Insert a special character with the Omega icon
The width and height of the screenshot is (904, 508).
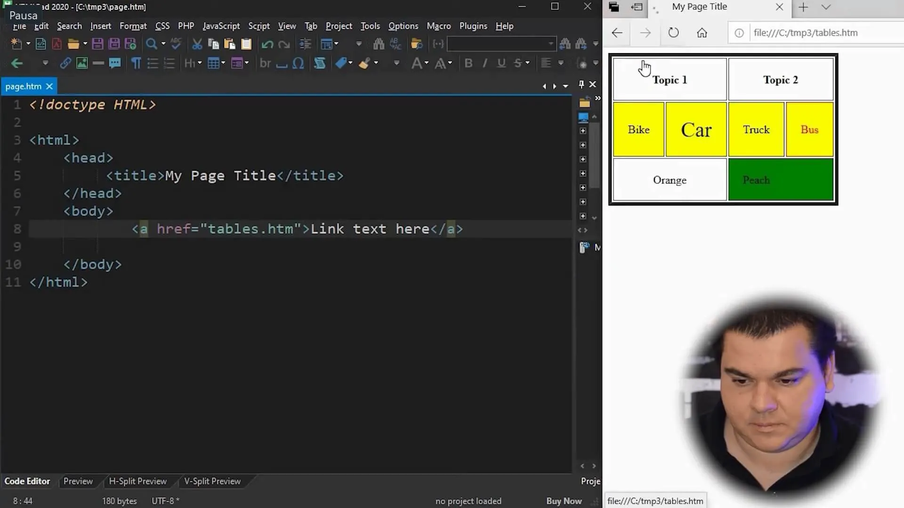[x=298, y=63]
